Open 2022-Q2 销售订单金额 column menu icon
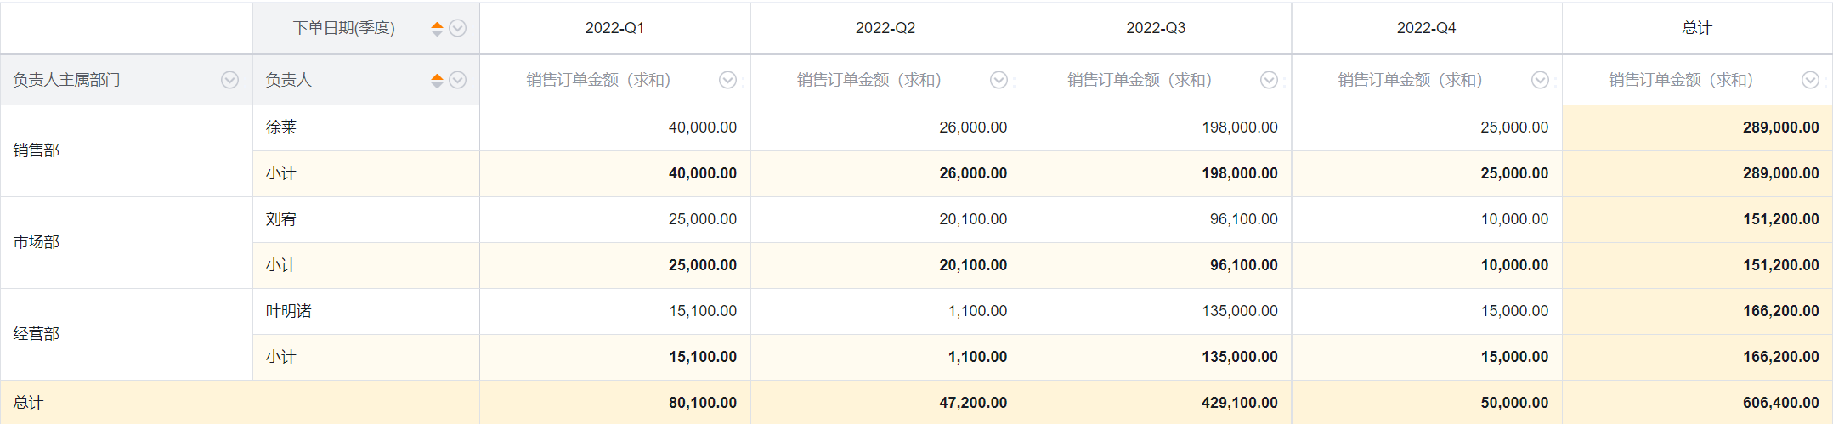 pos(999,80)
